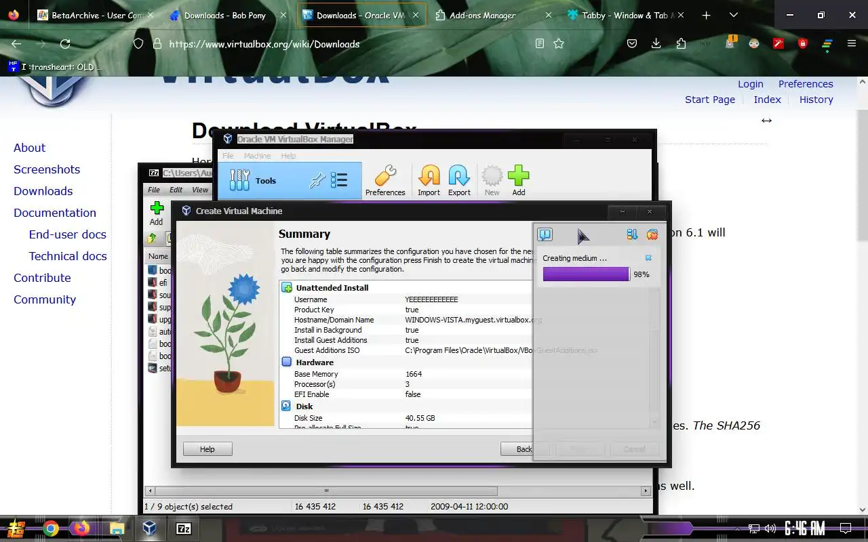This screenshot has height=542, width=868.
Task: Click the clear-all notifications icon
Action: [x=652, y=234]
